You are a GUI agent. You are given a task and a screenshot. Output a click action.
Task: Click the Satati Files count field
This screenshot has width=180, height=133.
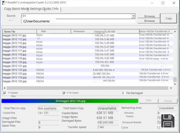[49, 127]
